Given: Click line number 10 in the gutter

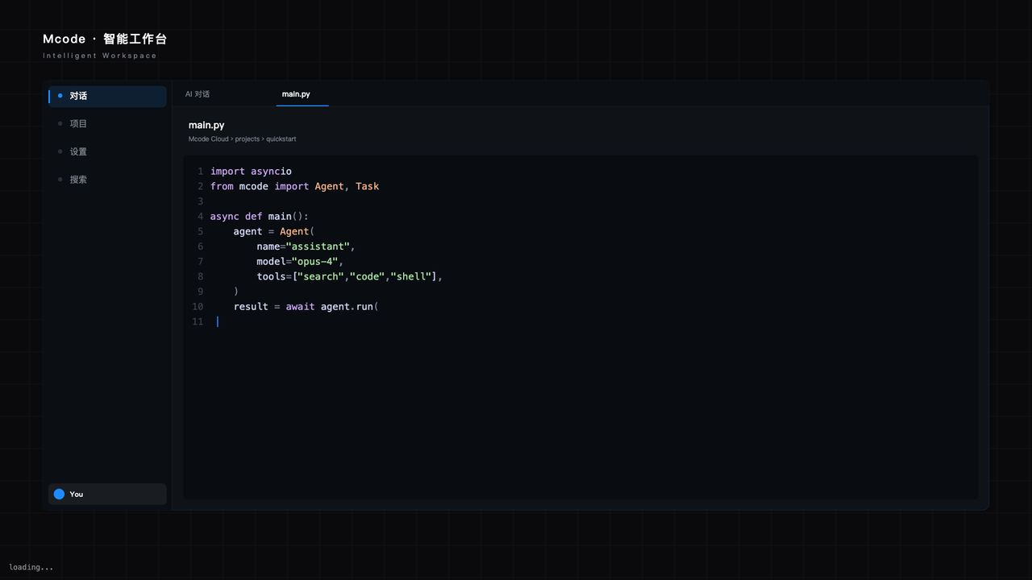Looking at the screenshot, I should coord(198,307).
